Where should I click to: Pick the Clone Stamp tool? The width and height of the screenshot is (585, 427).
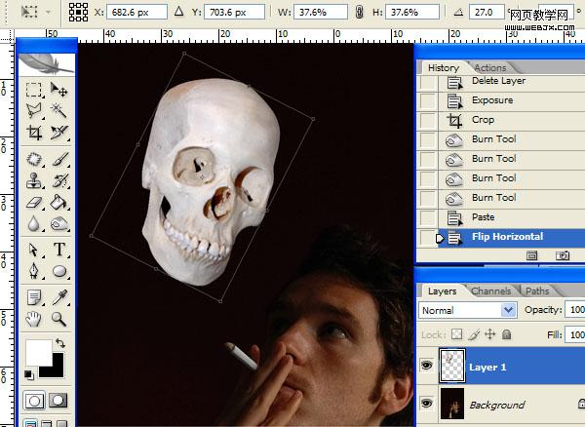(x=33, y=181)
